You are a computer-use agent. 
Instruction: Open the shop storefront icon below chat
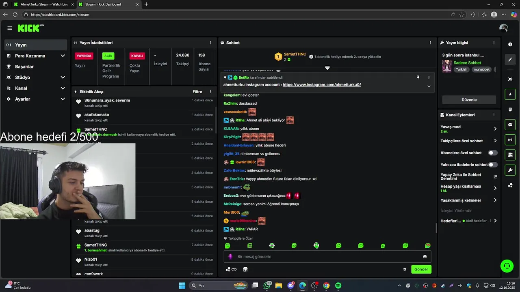(x=245, y=269)
